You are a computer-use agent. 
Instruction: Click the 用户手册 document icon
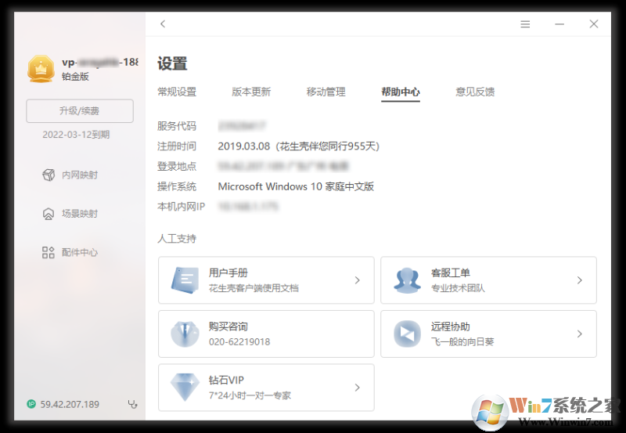185,280
